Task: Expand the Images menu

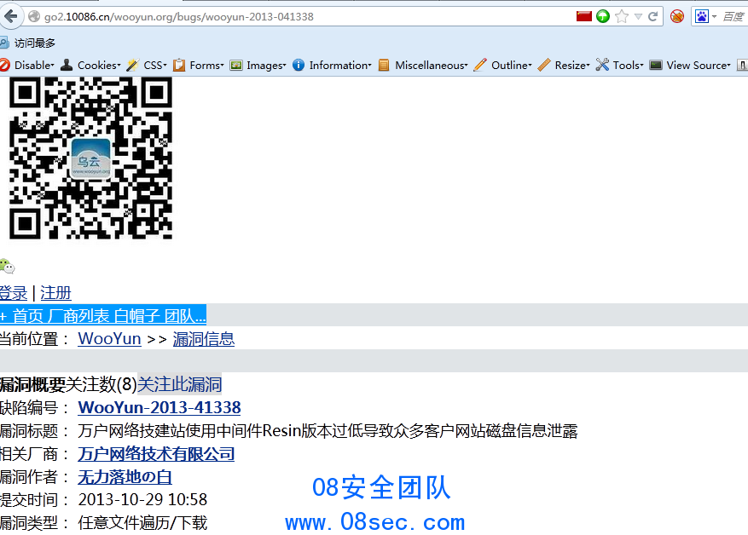Action: click(258, 65)
